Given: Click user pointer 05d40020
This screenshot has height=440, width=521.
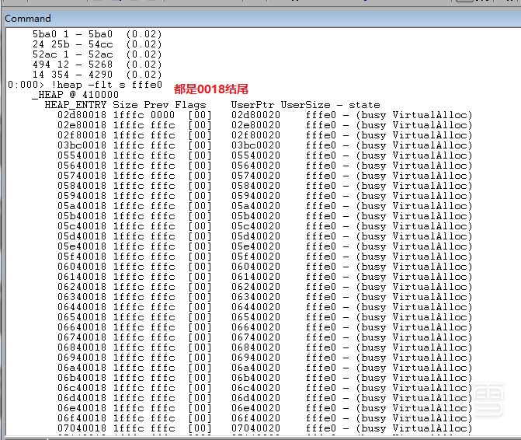Looking at the screenshot, I should (x=256, y=236).
